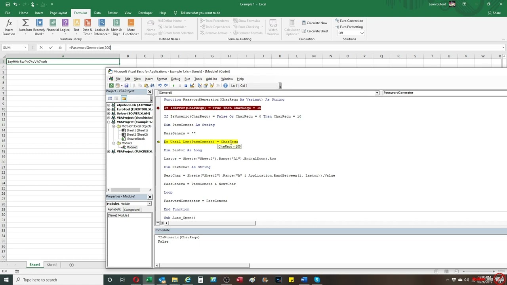Image resolution: width=507 pixels, height=285 pixels.
Task: Click Run/Continue green play icon in VBA
Action: pyautogui.click(x=173, y=85)
